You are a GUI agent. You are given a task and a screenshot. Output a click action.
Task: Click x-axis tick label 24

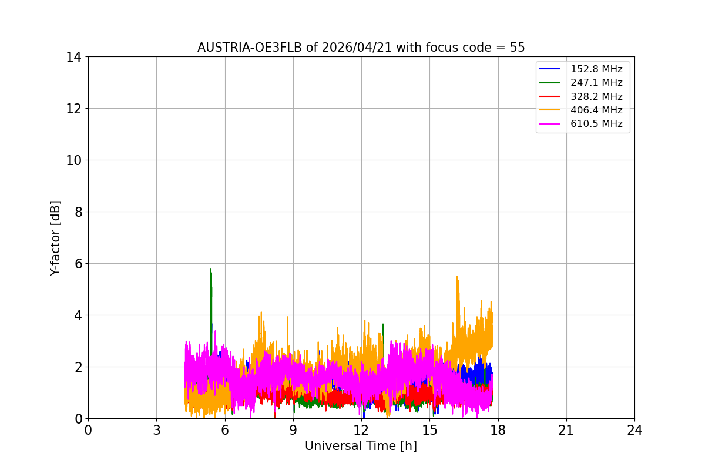tap(634, 430)
